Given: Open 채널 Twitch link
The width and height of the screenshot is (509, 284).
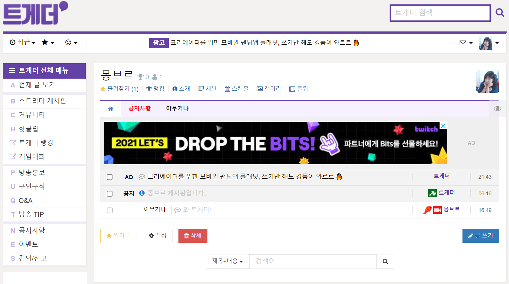Looking at the screenshot, I should [x=207, y=89].
